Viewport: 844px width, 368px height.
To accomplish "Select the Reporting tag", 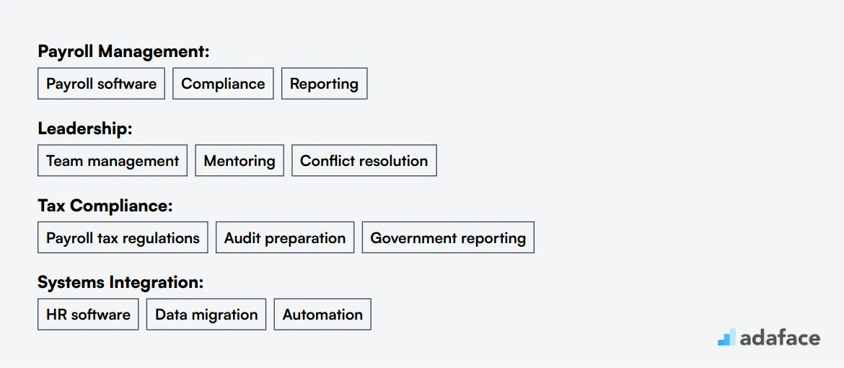I will [x=324, y=84].
